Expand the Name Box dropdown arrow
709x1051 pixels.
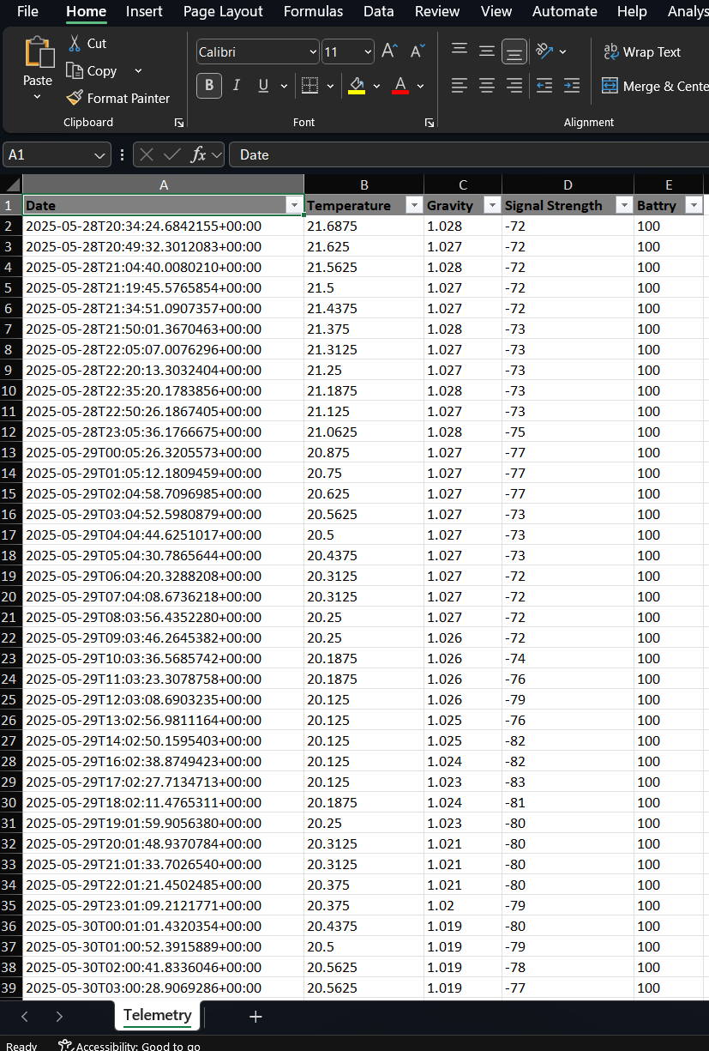click(100, 154)
